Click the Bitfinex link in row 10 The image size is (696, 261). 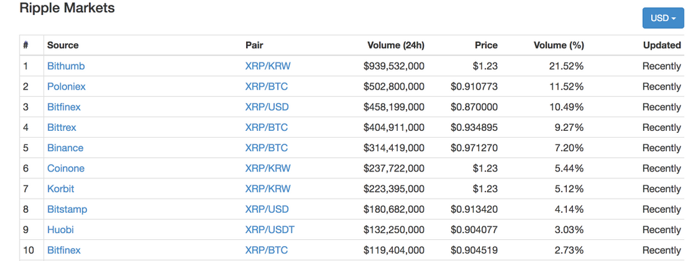(x=64, y=250)
